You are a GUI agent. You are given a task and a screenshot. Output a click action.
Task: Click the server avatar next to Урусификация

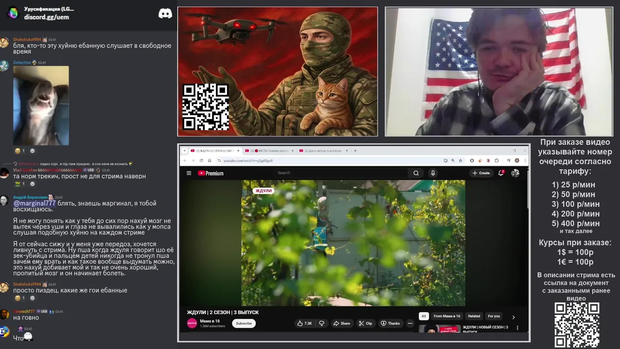13,13
